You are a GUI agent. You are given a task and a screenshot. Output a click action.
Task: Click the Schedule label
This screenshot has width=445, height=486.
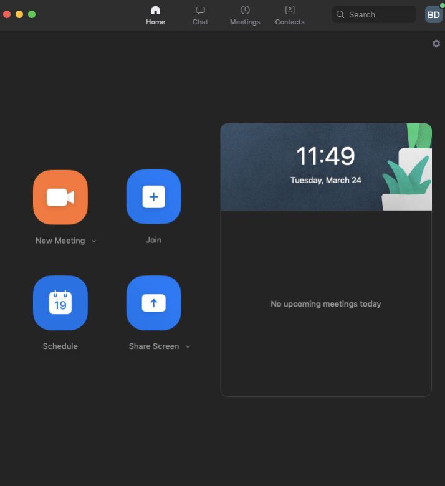point(60,346)
